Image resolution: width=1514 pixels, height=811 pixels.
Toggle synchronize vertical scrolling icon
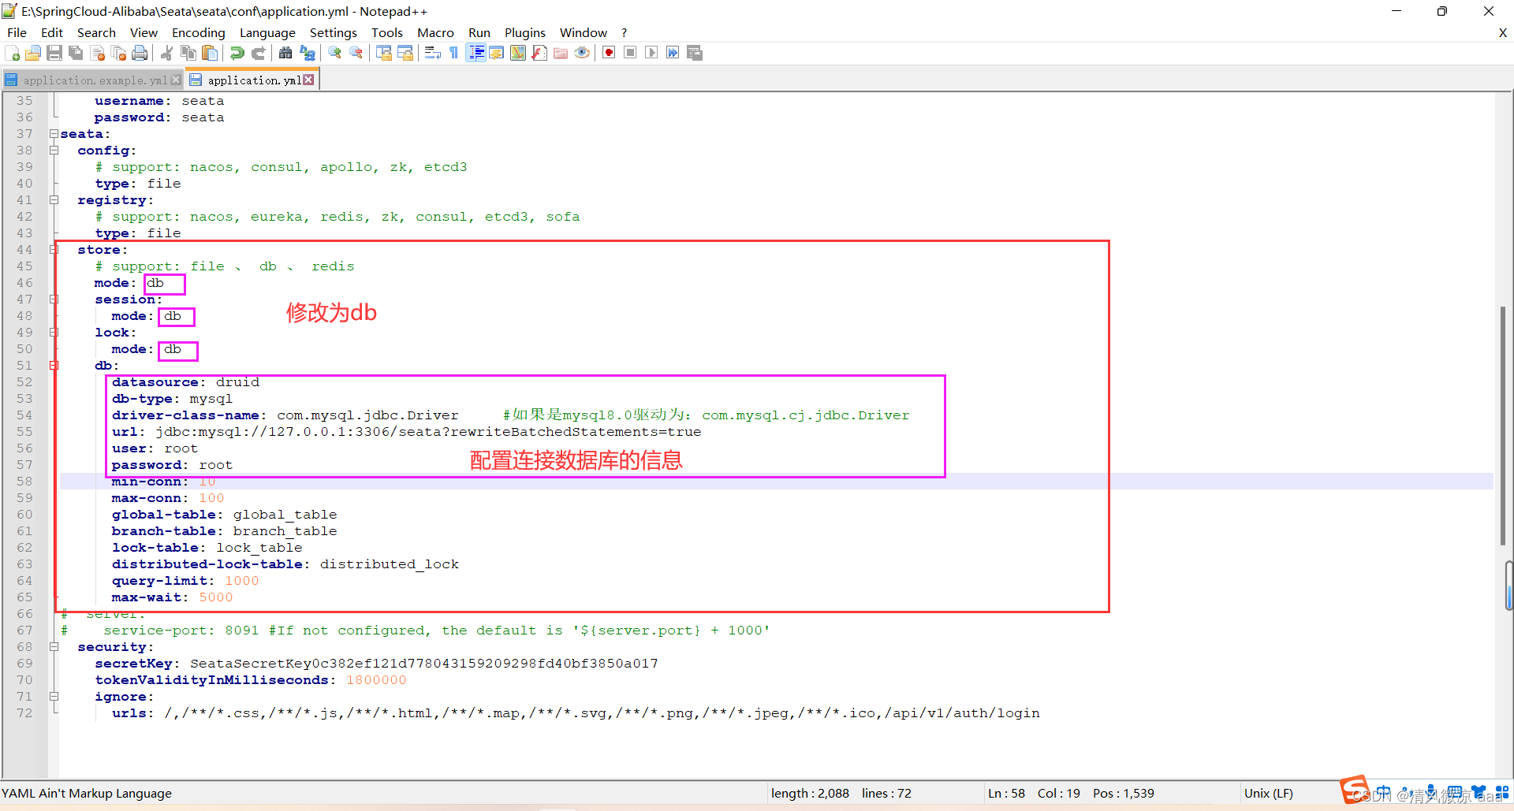(384, 53)
